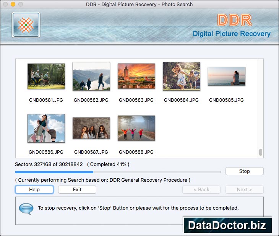Screen dimensions: 279x236
Task: Click the Exit button
Action: [x=77, y=190]
